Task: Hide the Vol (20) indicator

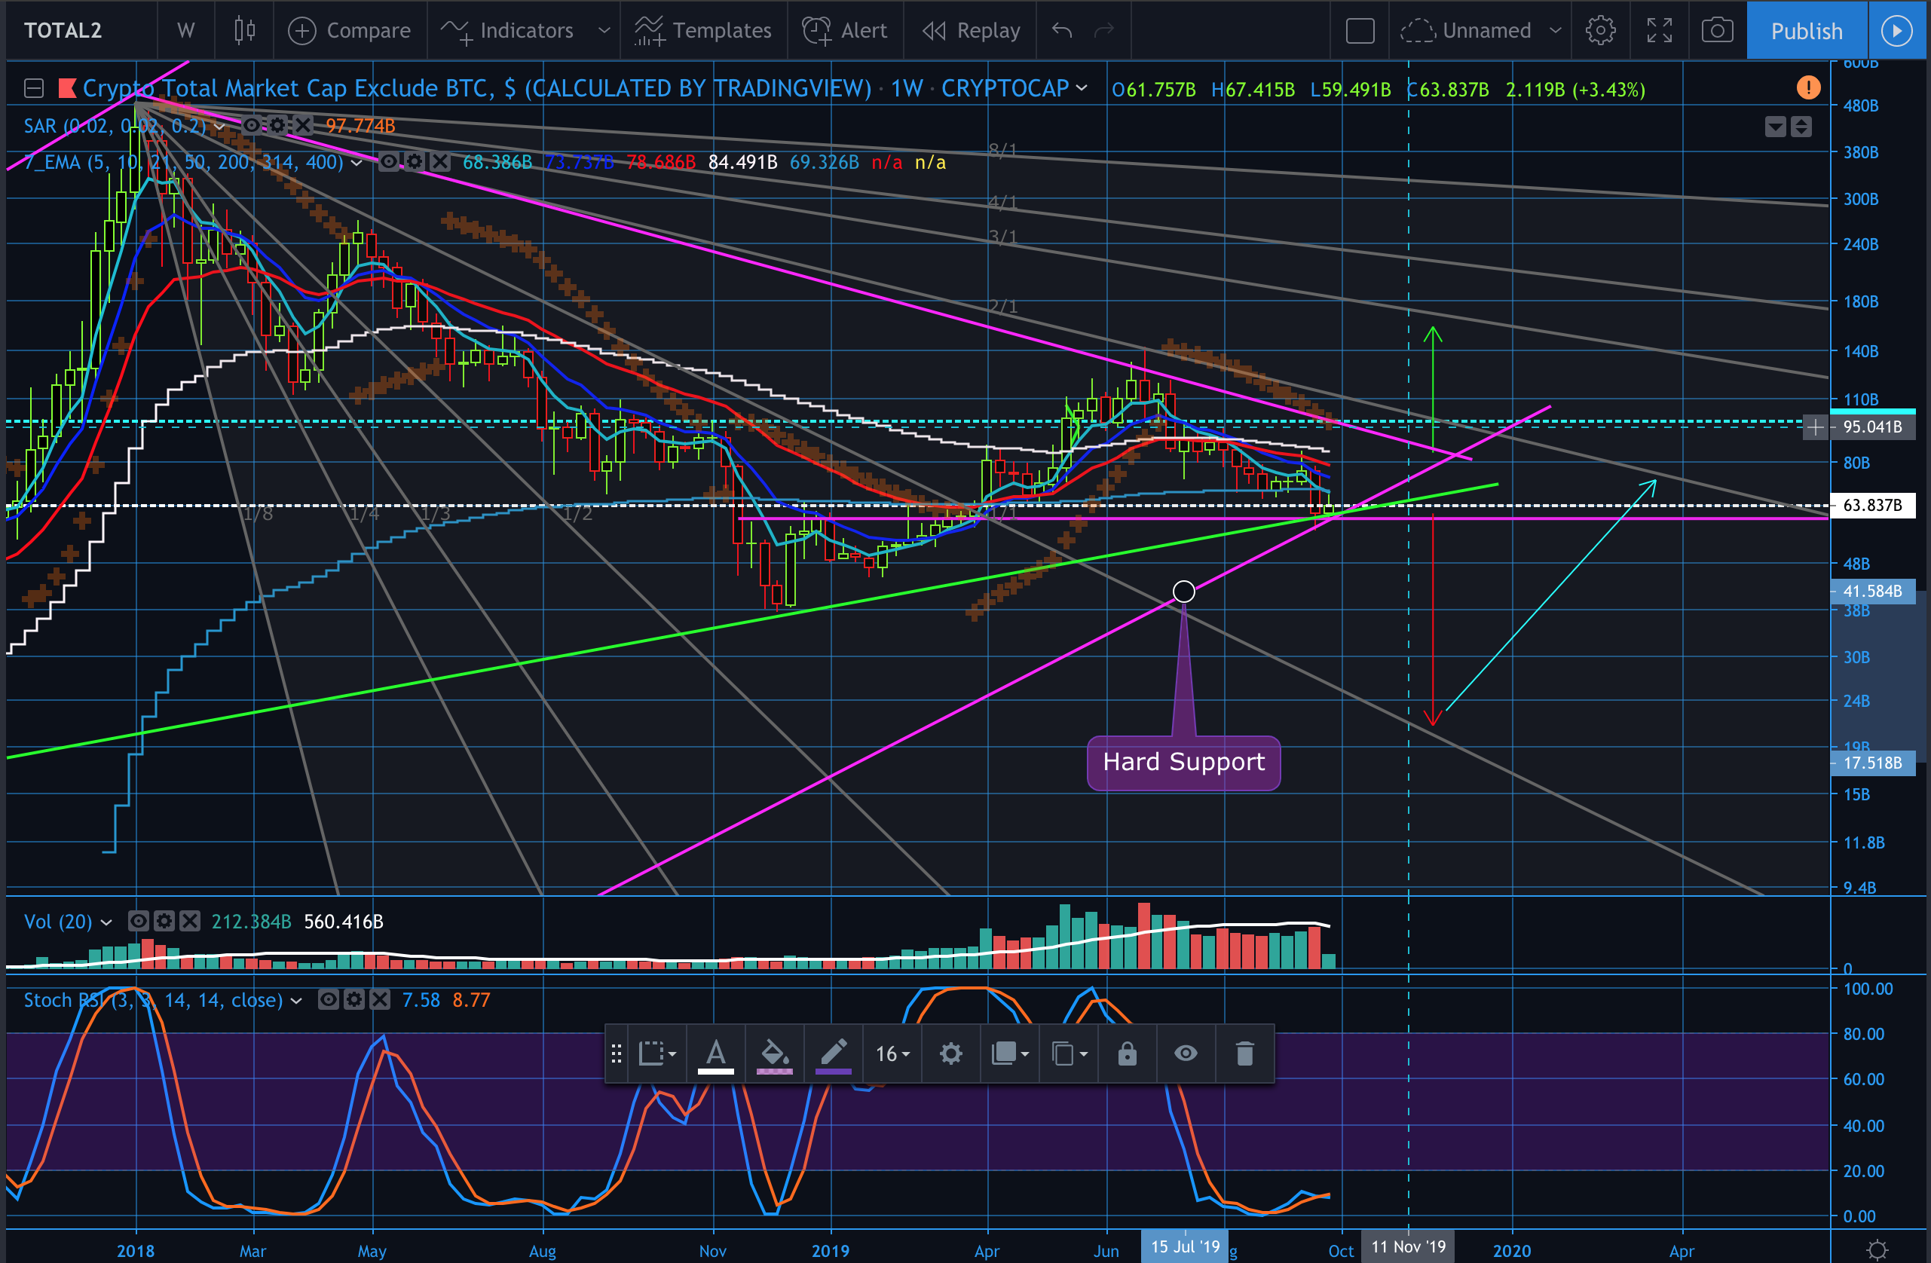Action: pyautogui.click(x=139, y=922)
